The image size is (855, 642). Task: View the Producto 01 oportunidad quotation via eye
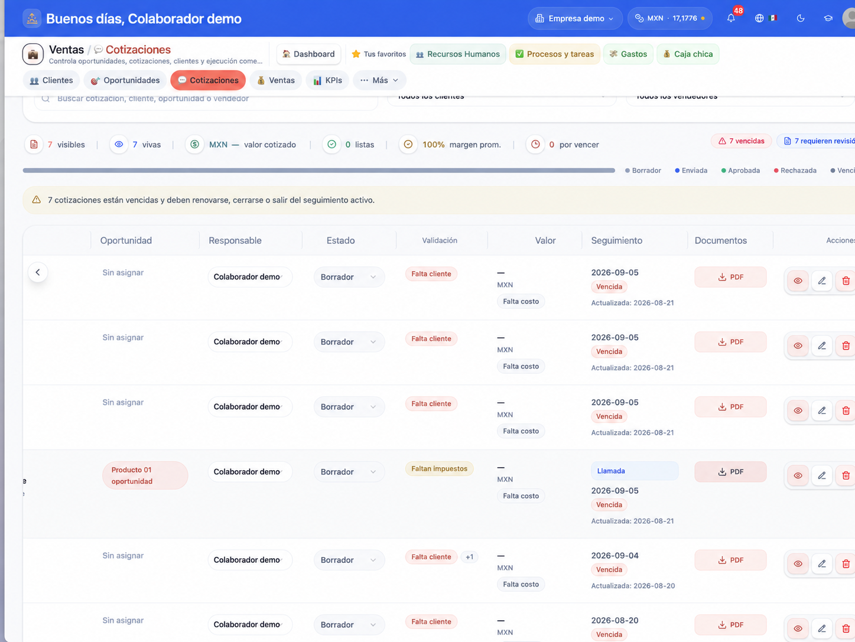[x=798, y=475]
